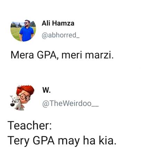The width and height of the screenshot is (156, 156).
Task: Select the line 'Tery GPA may ha kia.'
Action: 62,141
